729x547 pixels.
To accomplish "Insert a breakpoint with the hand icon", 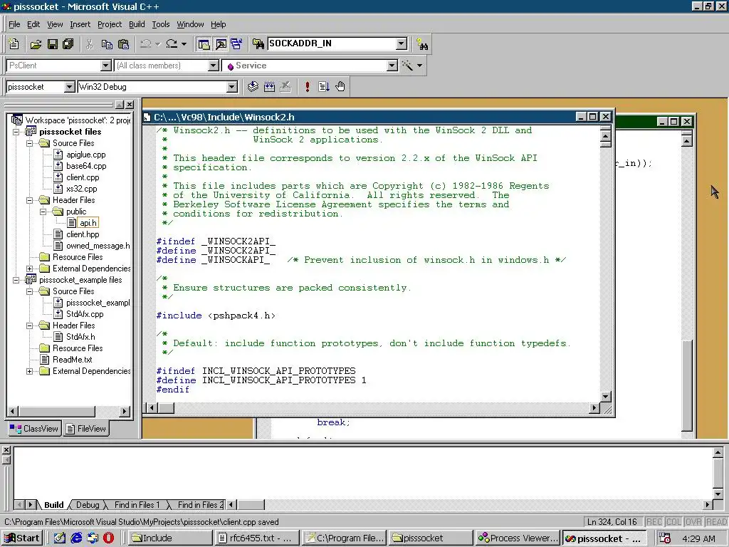I will coord(340,86).
